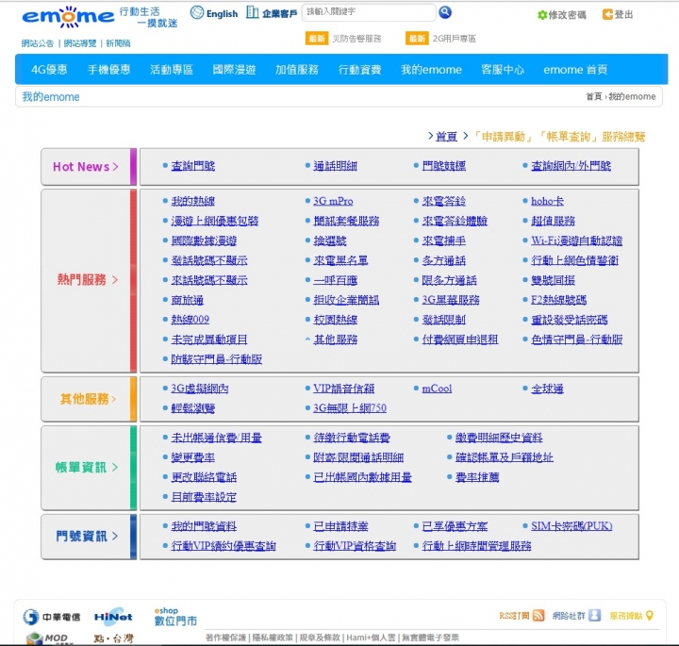Open 繳費明細歷史資料 link

click(499, 438)
